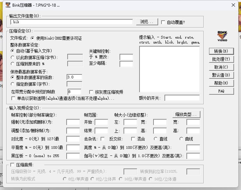Enable the 自动覆盖? checkbox

pyautogui.click(x=163, y=22)
